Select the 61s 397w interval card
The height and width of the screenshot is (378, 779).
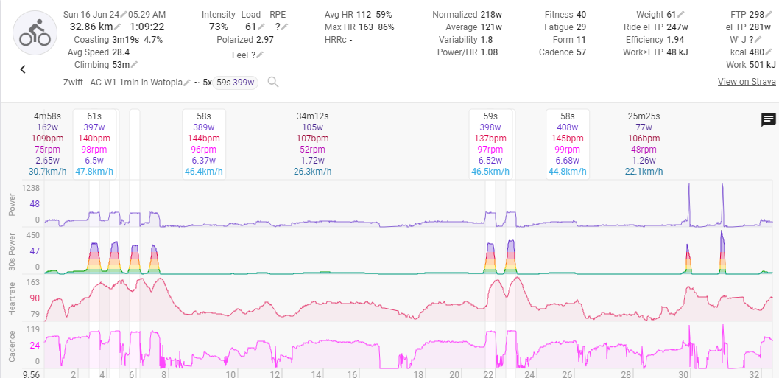(95, 144)
